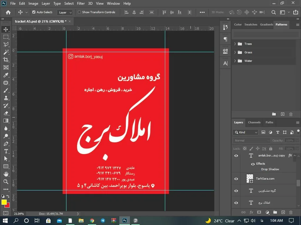This screenshot has height=225, width=301.
Task: Switch to the Swatches tab
Action: [x=251, y=25]
